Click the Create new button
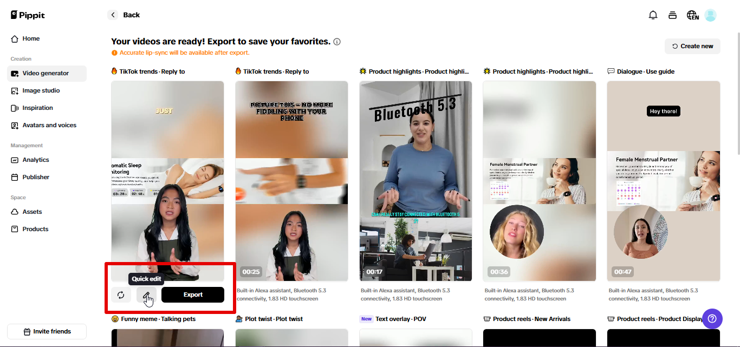740x347 pixels. 692,46
